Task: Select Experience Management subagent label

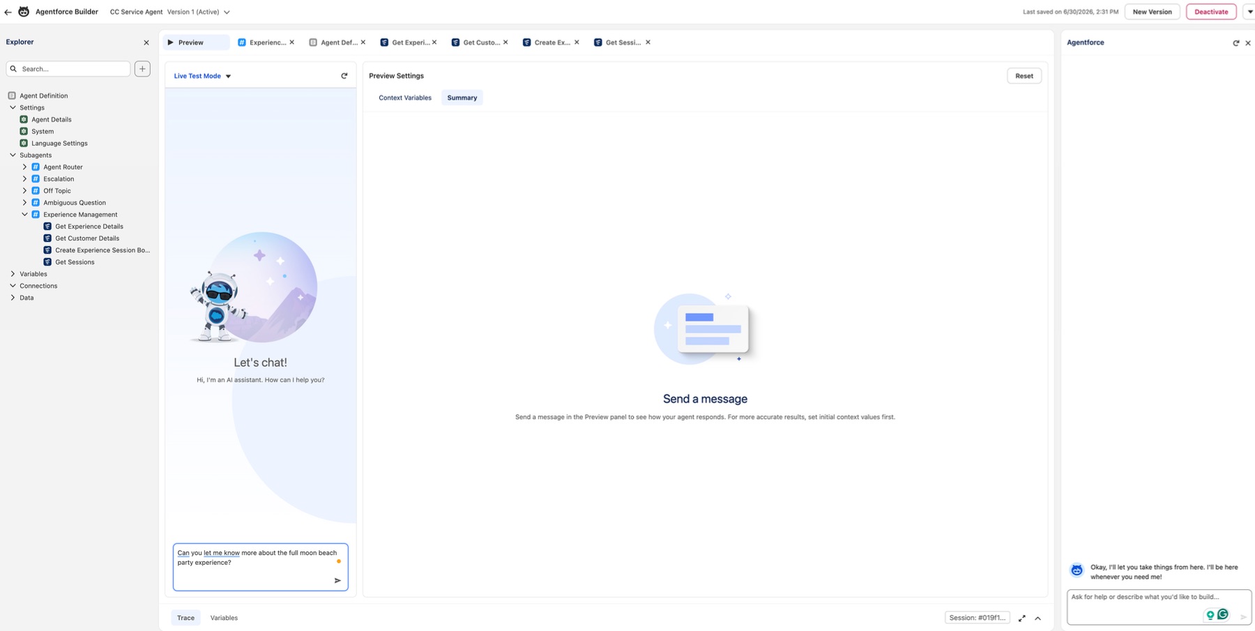Action: tap(80, 214)
